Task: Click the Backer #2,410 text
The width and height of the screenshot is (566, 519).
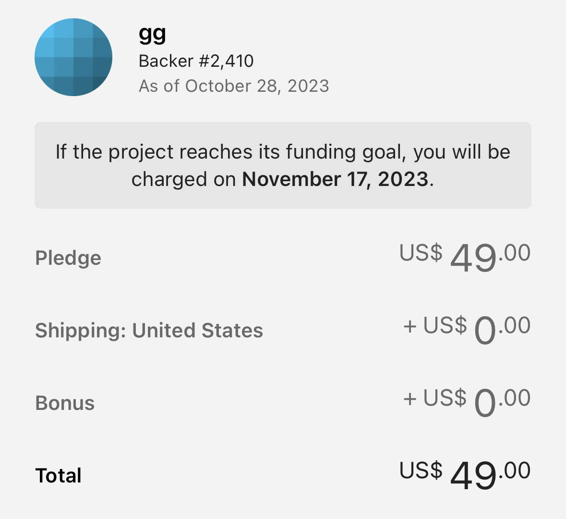Action: point(196,61)
